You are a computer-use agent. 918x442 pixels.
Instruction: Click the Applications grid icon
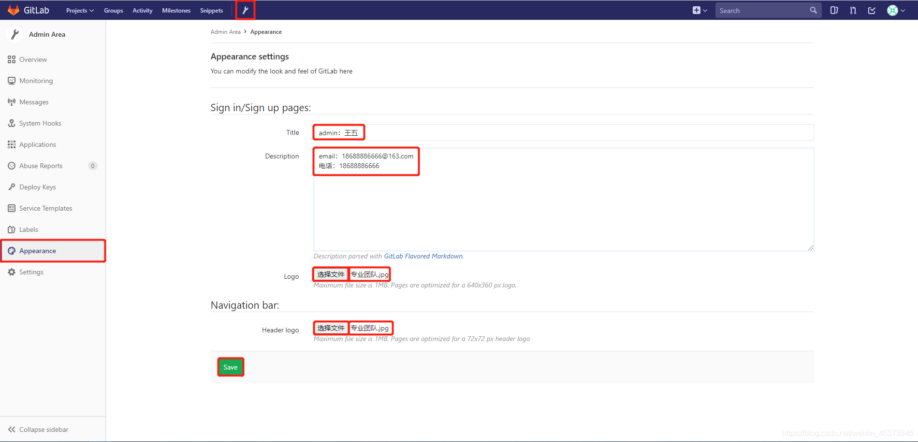click(12, 144)
